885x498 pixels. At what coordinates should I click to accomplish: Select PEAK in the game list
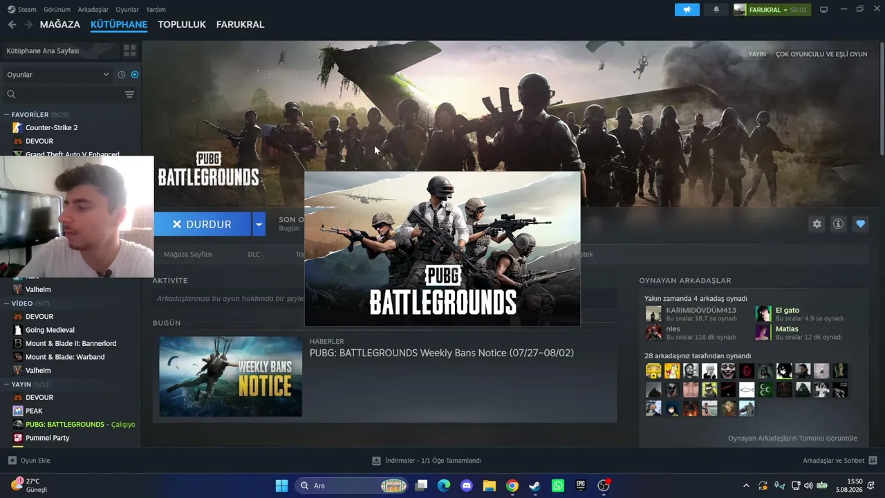[x=34, y=411]
